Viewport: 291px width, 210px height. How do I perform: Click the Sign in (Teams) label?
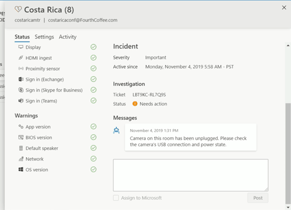tap(41, 101)
